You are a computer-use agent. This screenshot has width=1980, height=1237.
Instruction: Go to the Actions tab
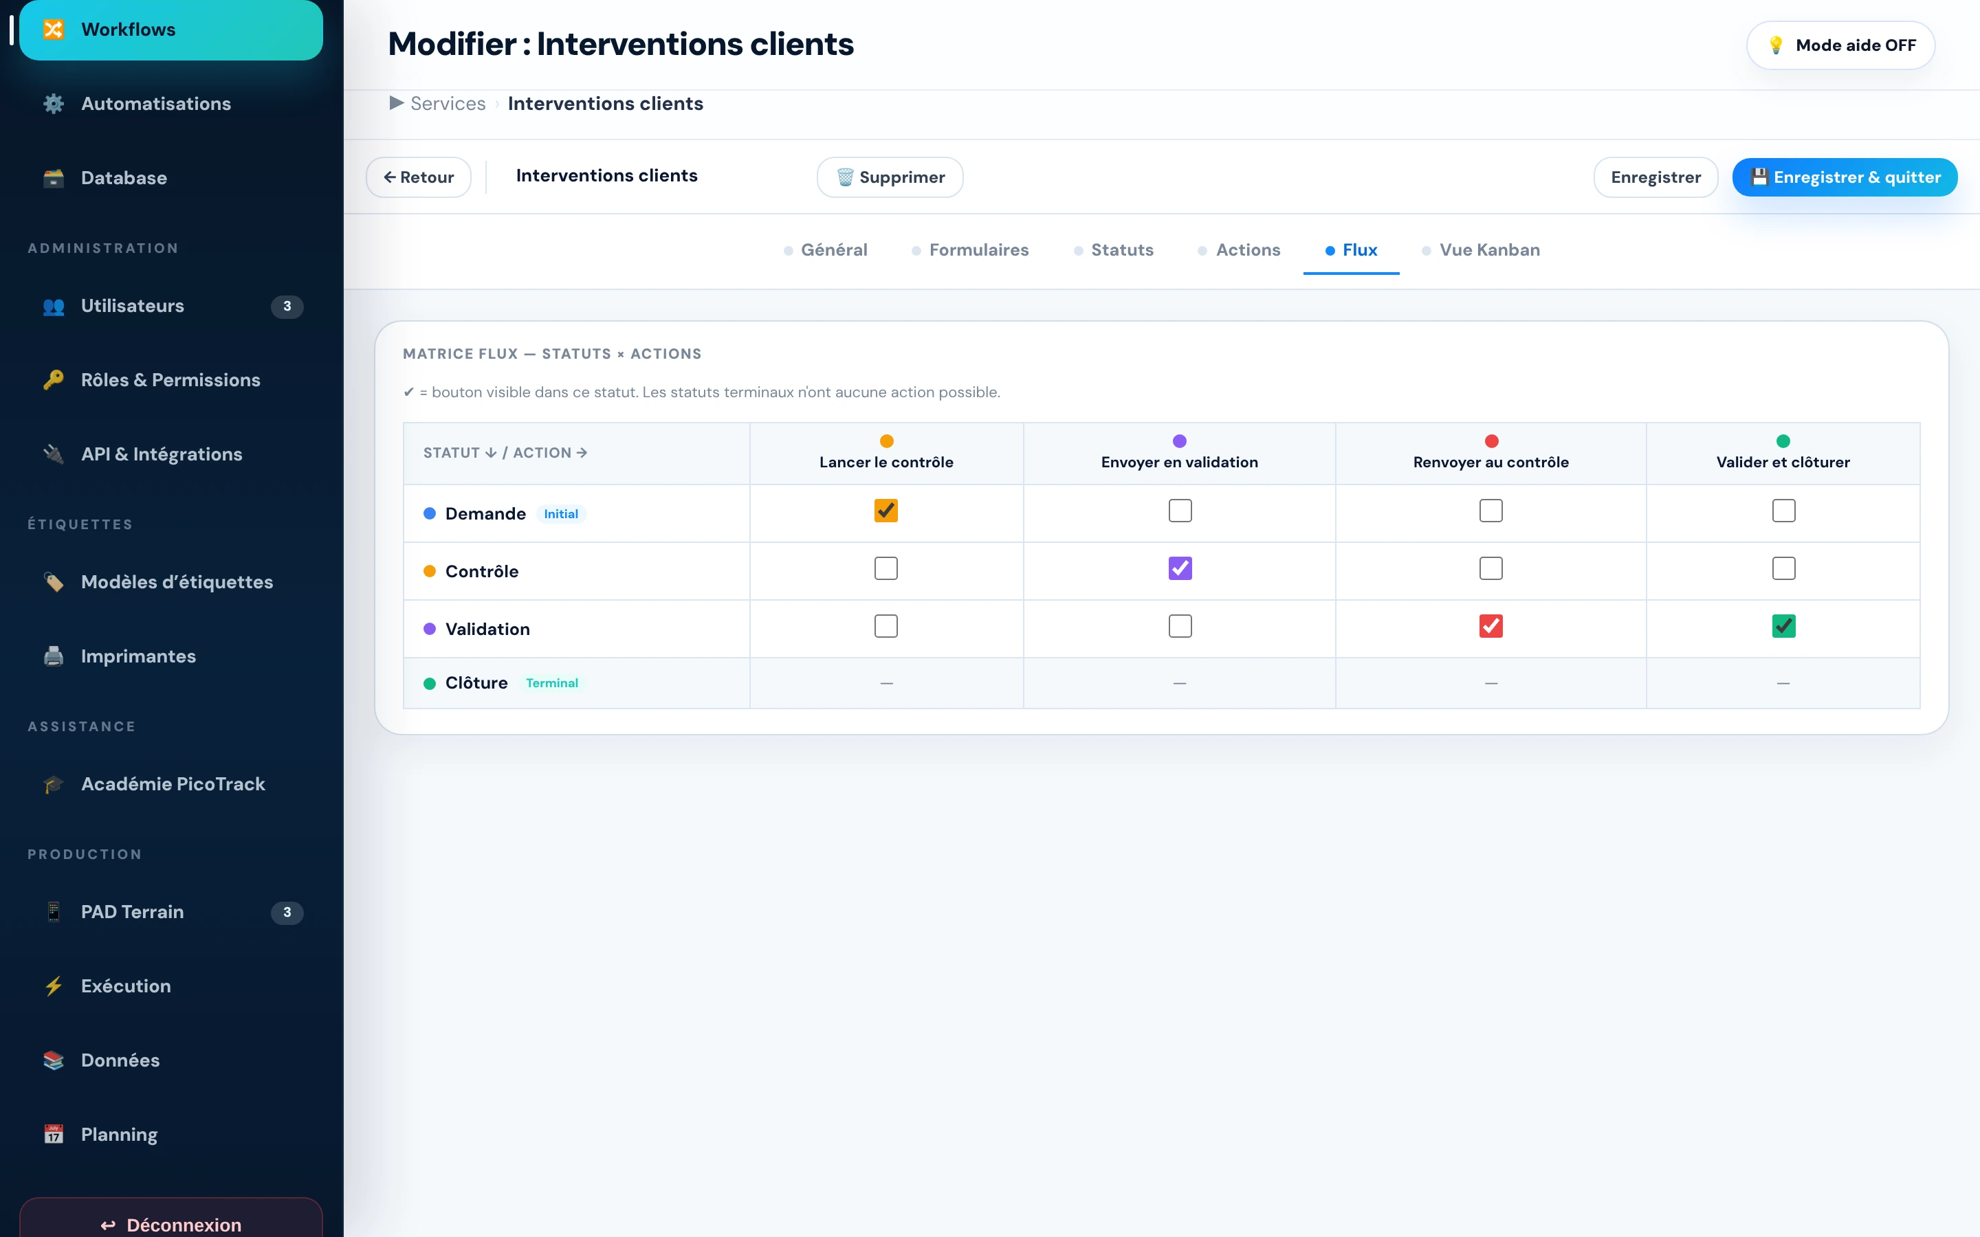click(1240, 250)
